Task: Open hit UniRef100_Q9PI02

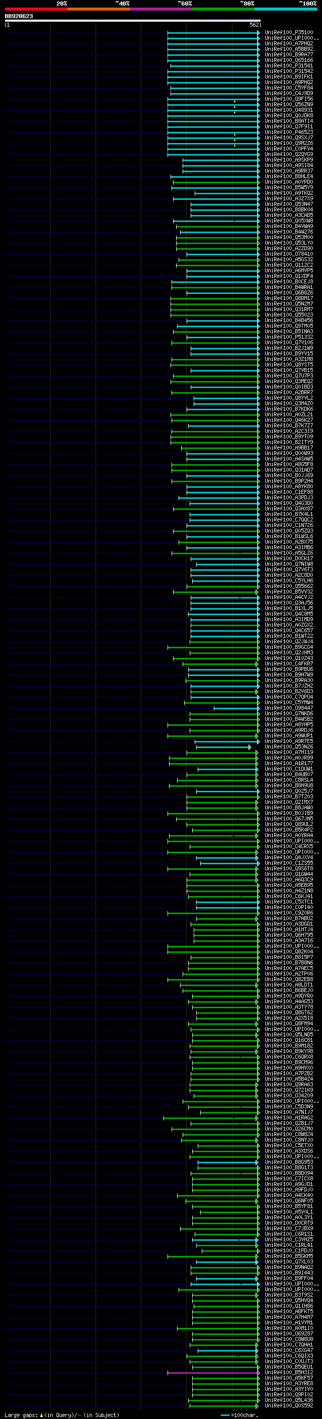Action: point(288,1394)
